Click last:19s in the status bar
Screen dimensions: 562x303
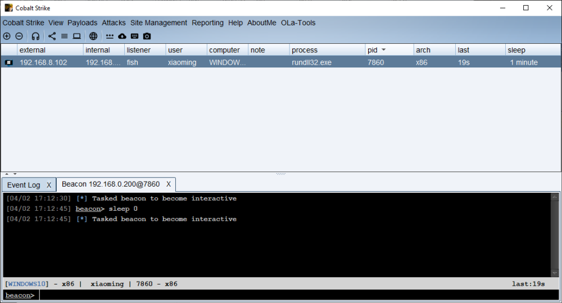(528, 284)
